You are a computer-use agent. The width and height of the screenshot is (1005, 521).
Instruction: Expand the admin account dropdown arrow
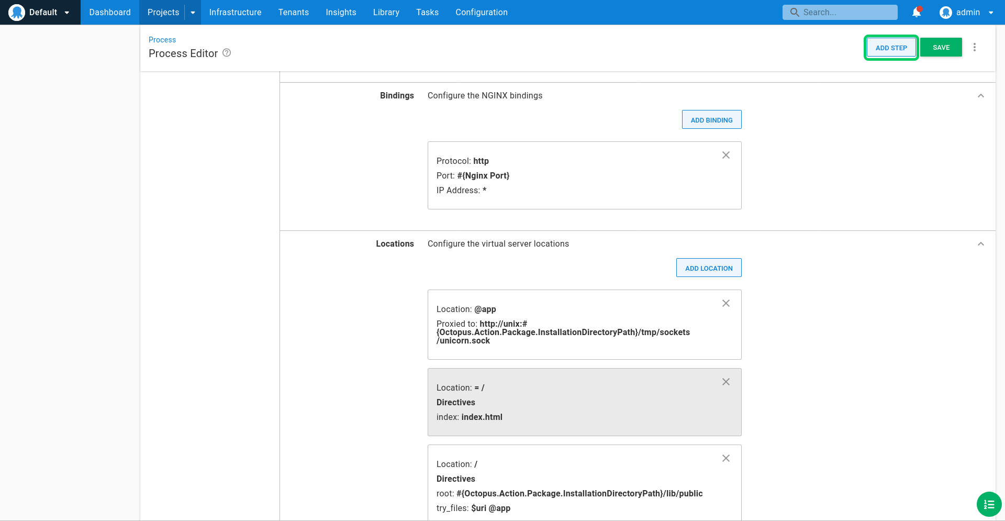(x=991, y=13)
